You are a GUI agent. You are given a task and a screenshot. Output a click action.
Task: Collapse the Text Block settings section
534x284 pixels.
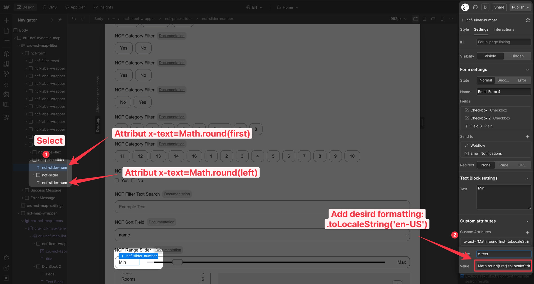point(527,178)
